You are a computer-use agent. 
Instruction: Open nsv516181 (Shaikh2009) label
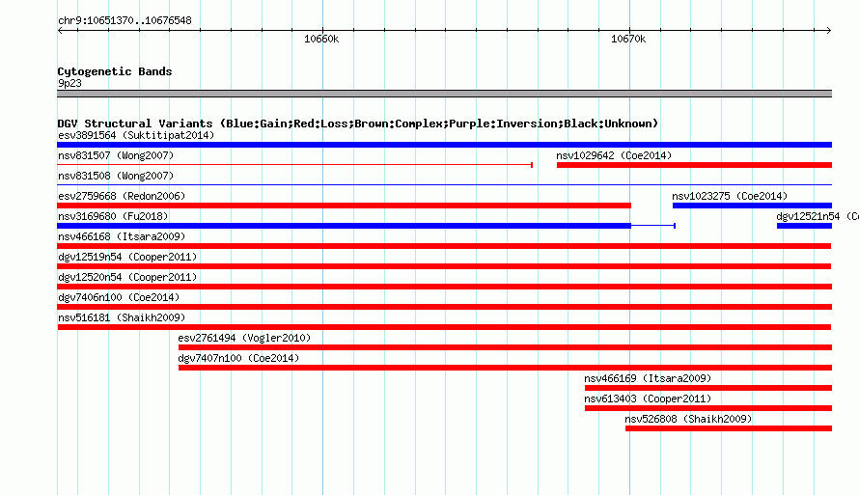(x=122, y=317)
